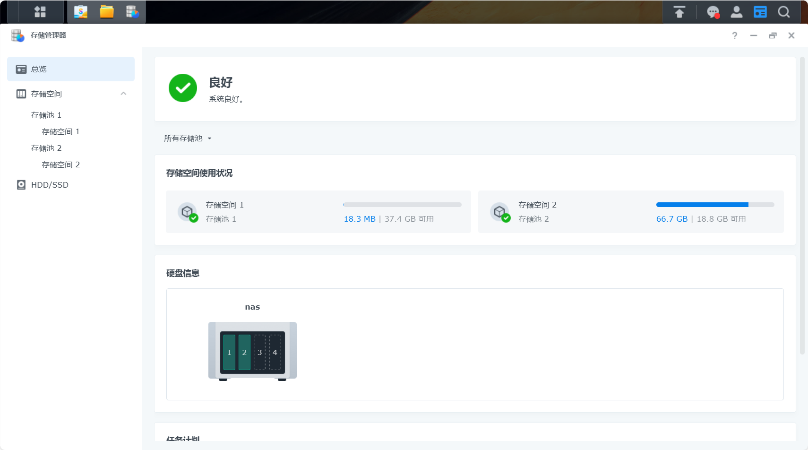Click the 存储空间 2 usage bar

[x=715, y=205]
